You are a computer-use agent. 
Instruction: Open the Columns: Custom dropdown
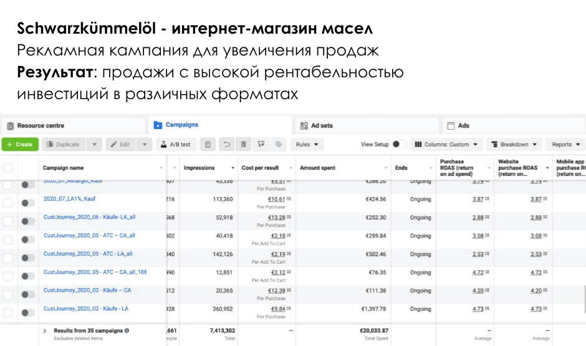point(446,144)
